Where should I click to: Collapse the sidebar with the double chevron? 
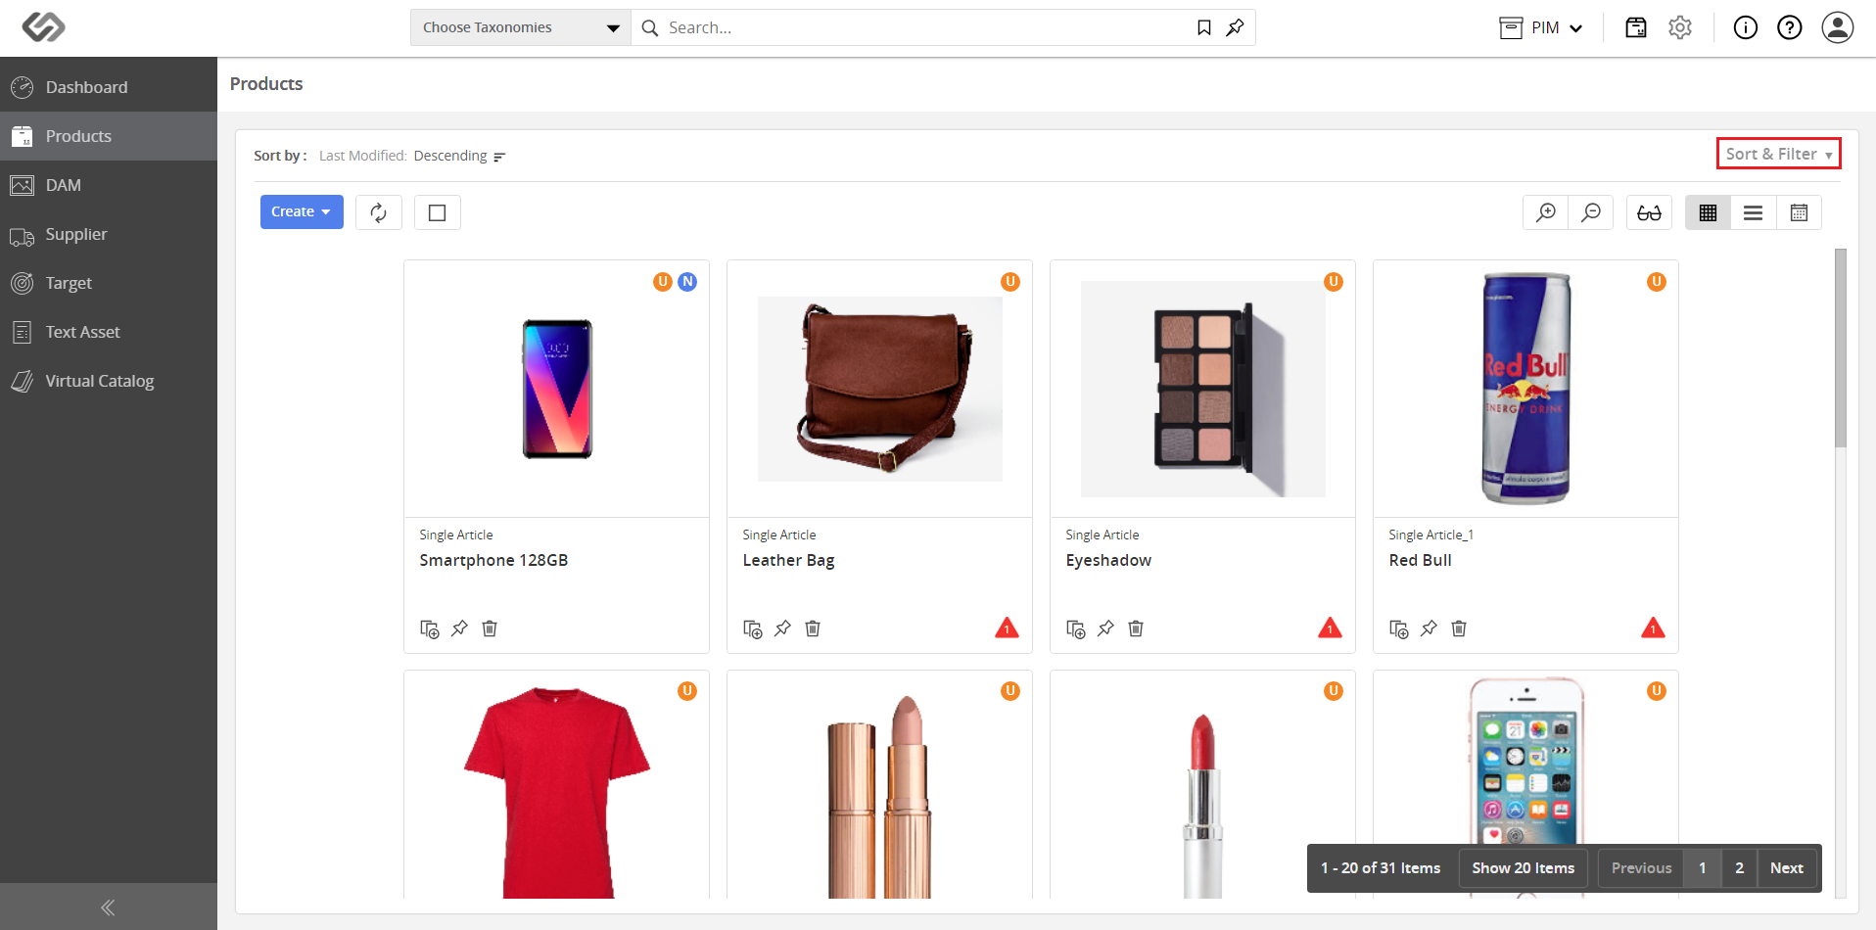(x=108, y=907)
